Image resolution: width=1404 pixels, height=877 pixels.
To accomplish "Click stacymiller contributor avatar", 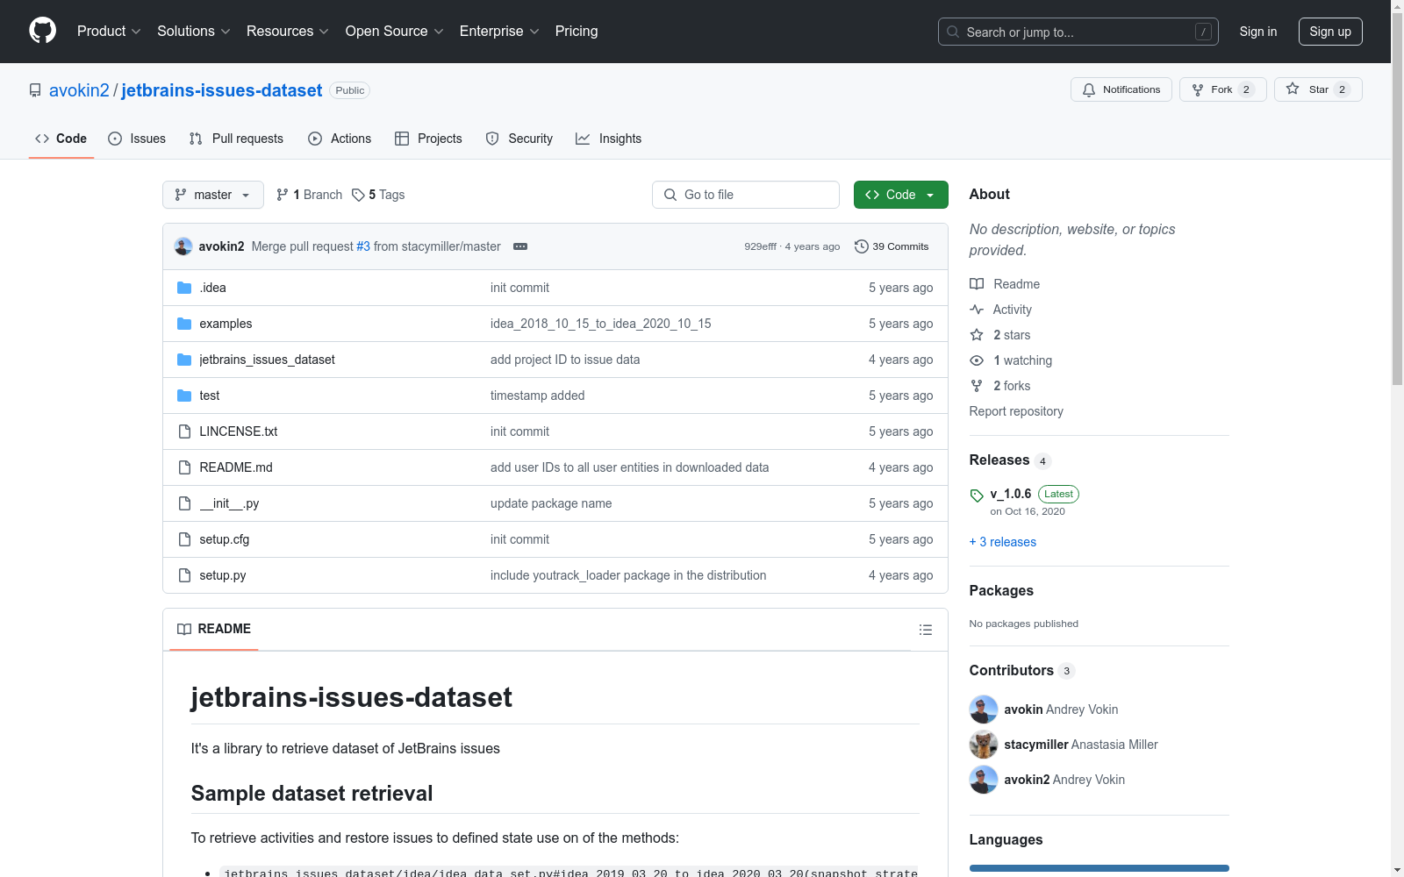I will coord(984,745).
